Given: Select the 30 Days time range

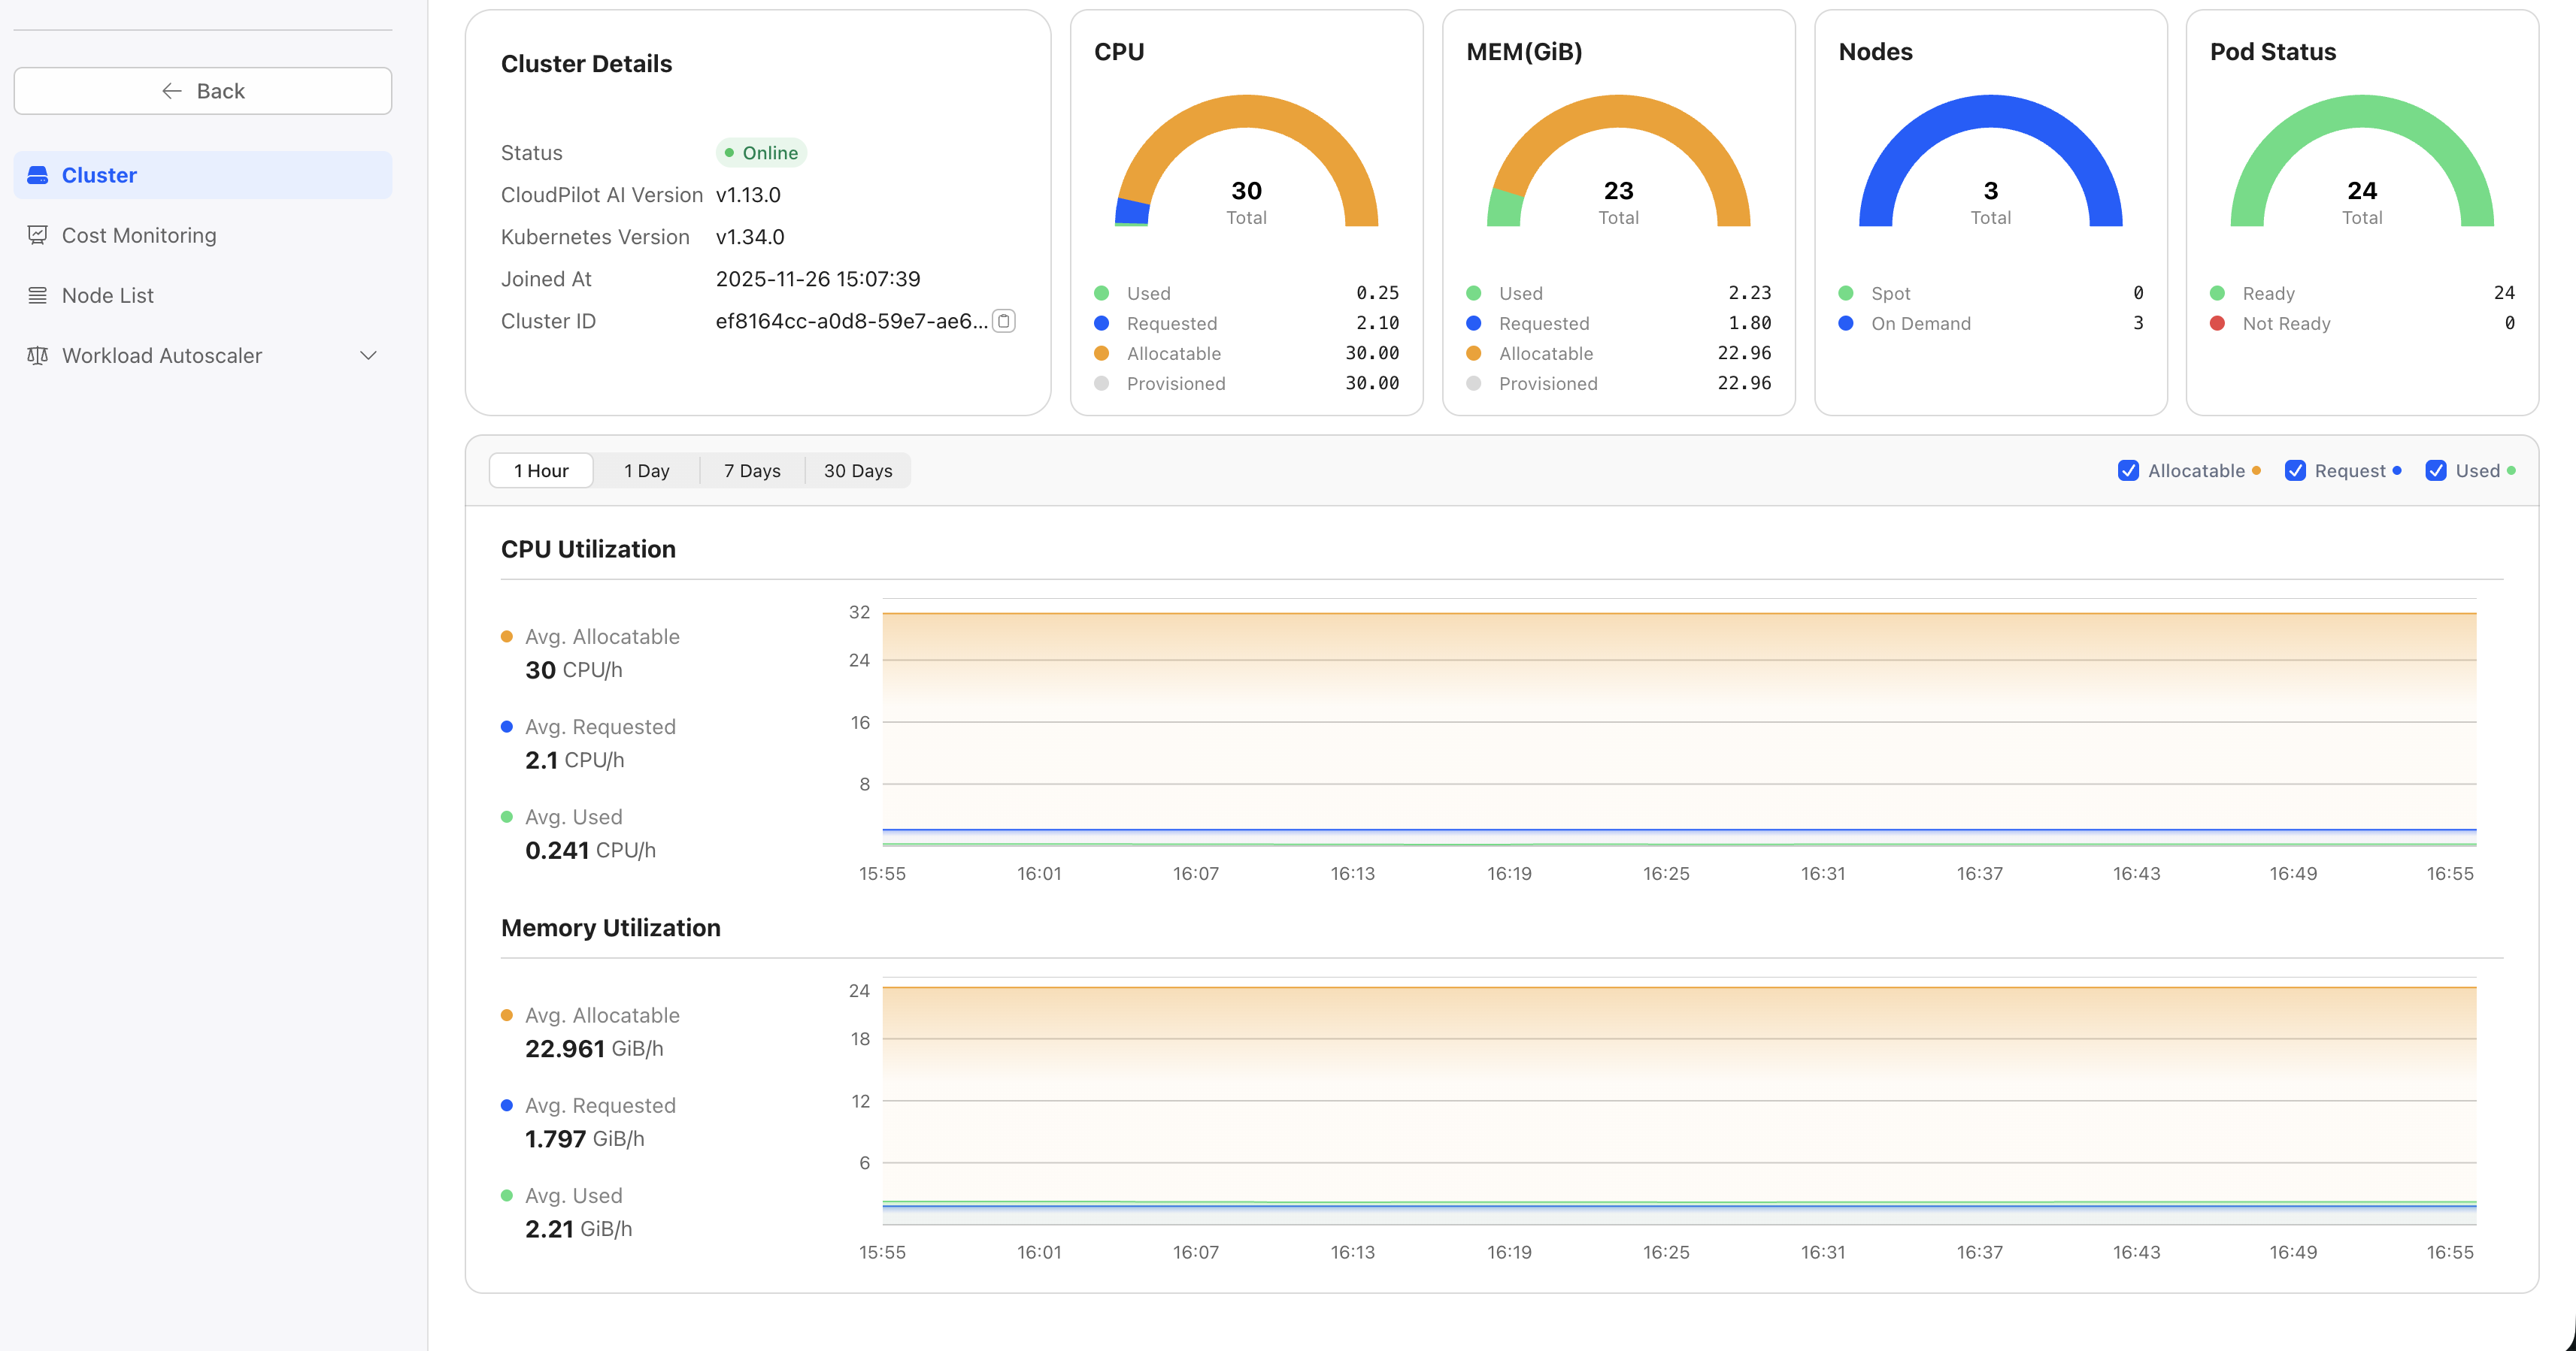Looking at the screenshot, I should (857, 470).
